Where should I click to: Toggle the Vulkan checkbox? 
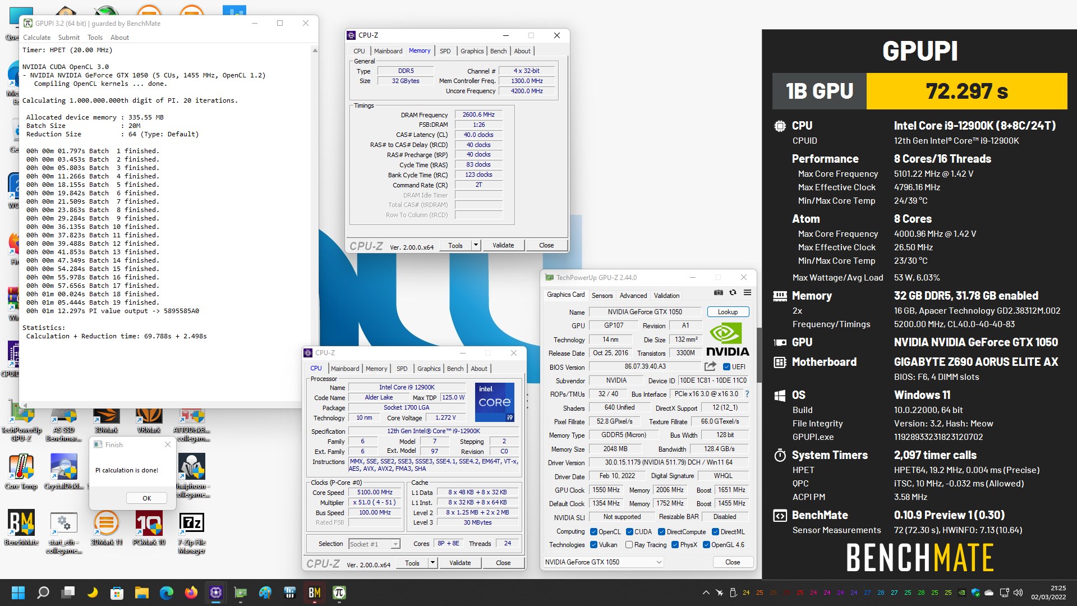click(593, 545)
